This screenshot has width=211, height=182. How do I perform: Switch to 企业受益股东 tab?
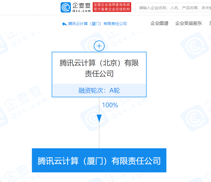188,23
